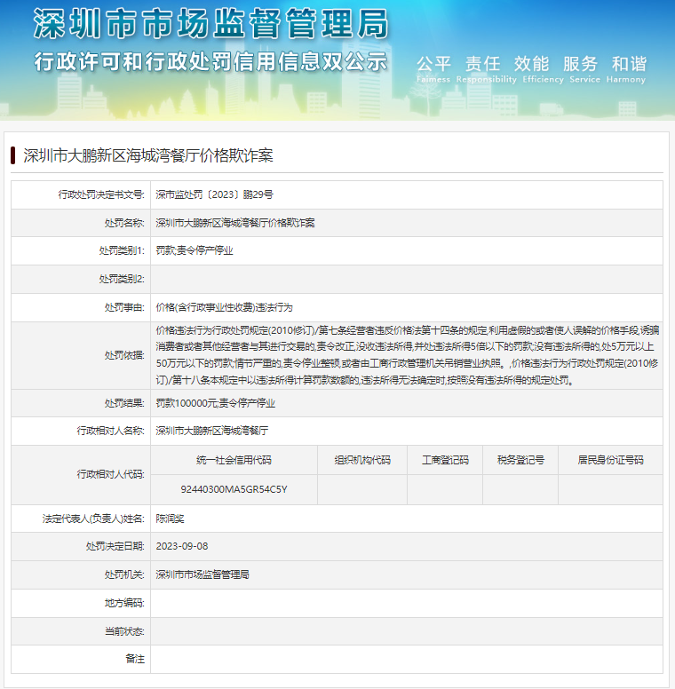Click the 备注 label

(135, 659)
